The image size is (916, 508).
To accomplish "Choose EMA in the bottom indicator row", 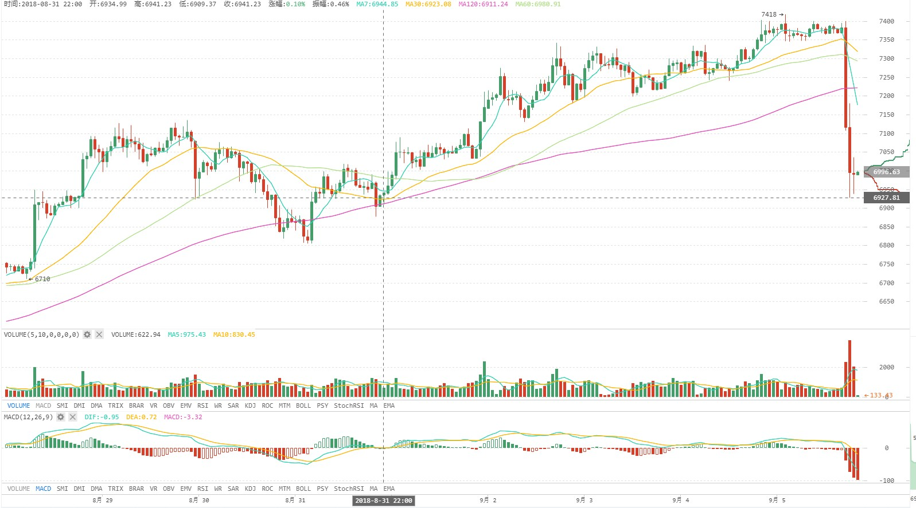I will tap(389, 489).
